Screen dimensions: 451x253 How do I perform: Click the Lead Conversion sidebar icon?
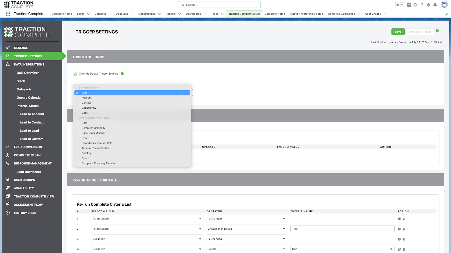pos(8,147)
